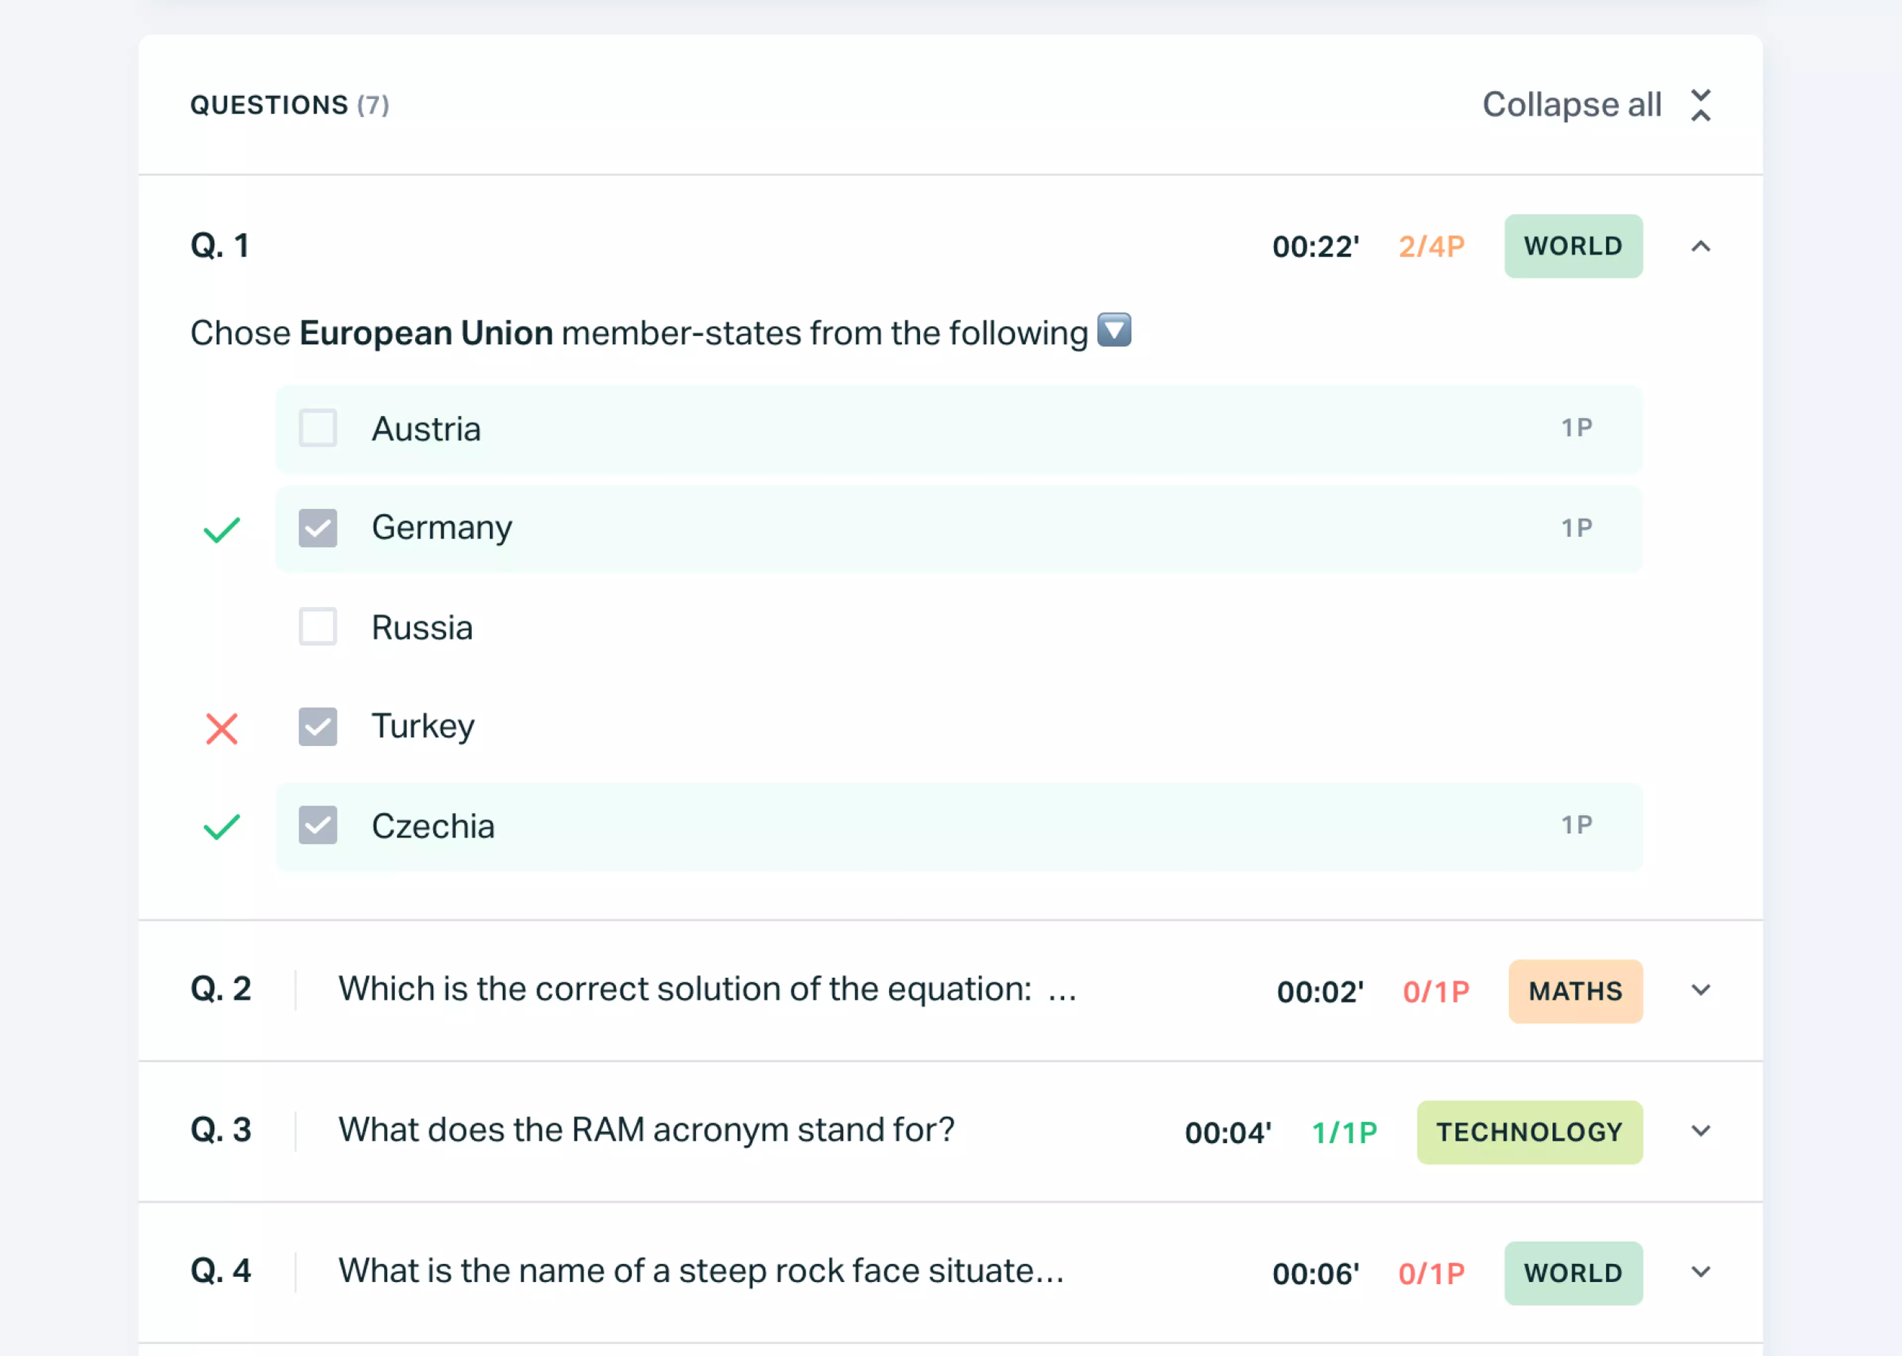Check the Austria answer checkbox
The image size is (1902, 1356).
317,429
